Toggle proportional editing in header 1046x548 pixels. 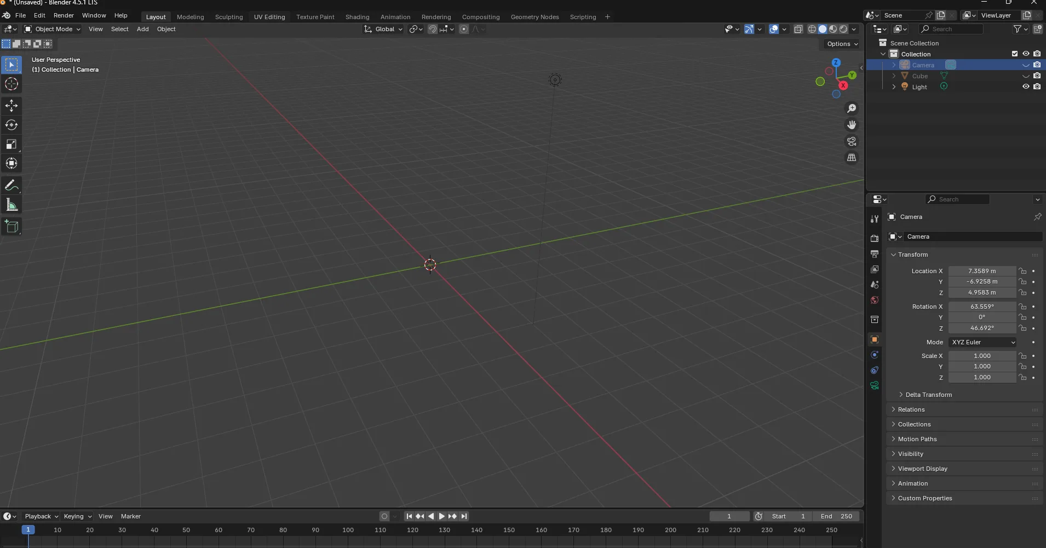tap(464, 29)
